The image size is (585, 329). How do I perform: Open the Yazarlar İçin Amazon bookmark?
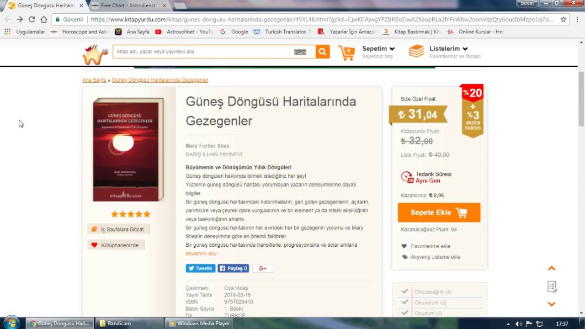click(346, 32)
